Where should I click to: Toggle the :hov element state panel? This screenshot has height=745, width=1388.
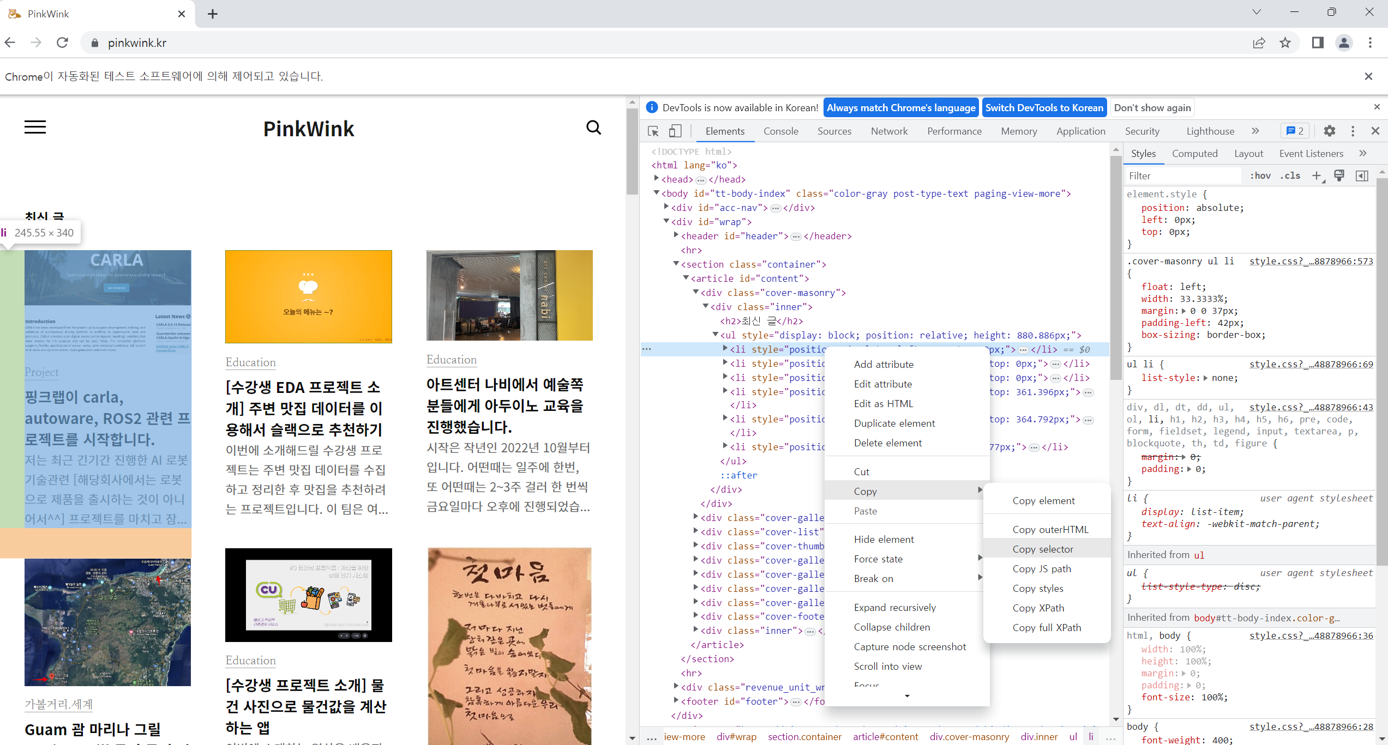tap(1260, 175)
